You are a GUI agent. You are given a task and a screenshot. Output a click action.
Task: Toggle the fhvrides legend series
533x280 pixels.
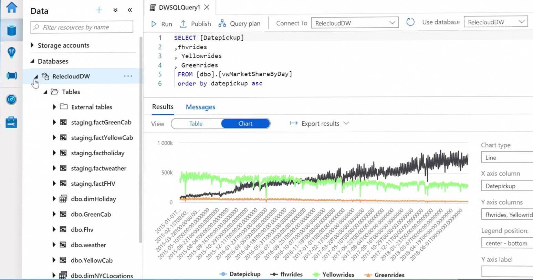[286, 274]
